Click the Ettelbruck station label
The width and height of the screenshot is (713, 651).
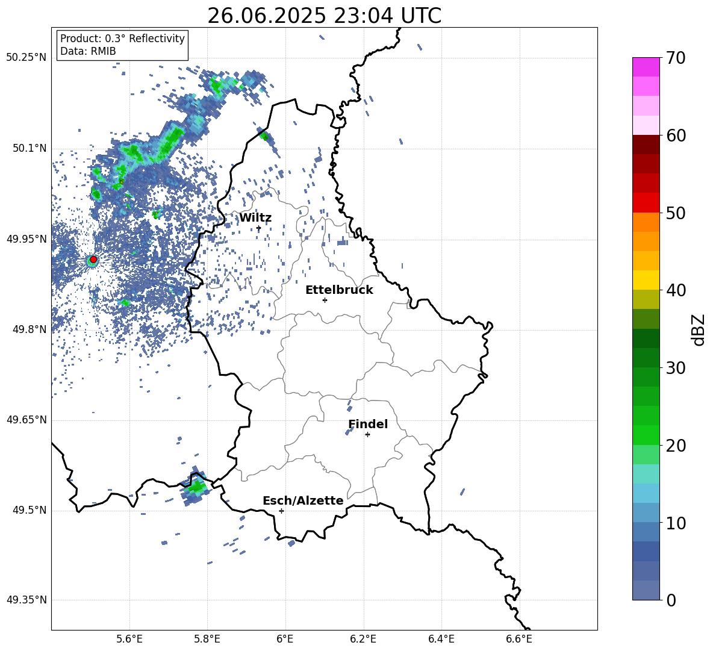(339, 290)
